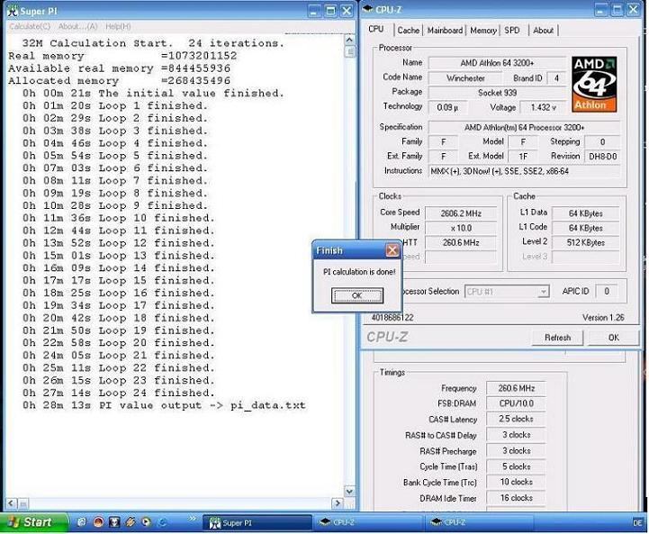Click the Super PI title bar icon
Viewport: 649px width, 534px height.
13,11
